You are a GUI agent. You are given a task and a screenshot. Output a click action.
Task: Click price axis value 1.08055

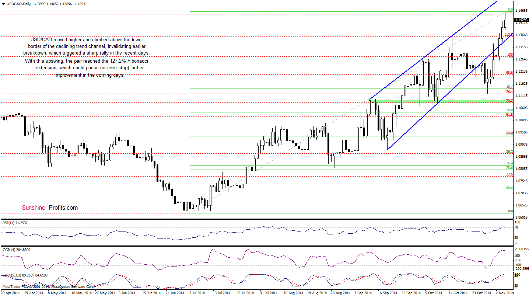point(521,169)
